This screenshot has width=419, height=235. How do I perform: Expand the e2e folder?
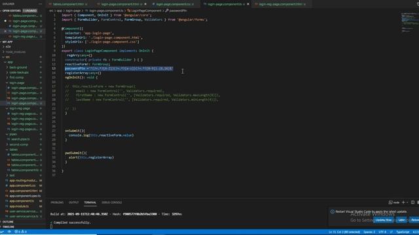pos(8,46)
